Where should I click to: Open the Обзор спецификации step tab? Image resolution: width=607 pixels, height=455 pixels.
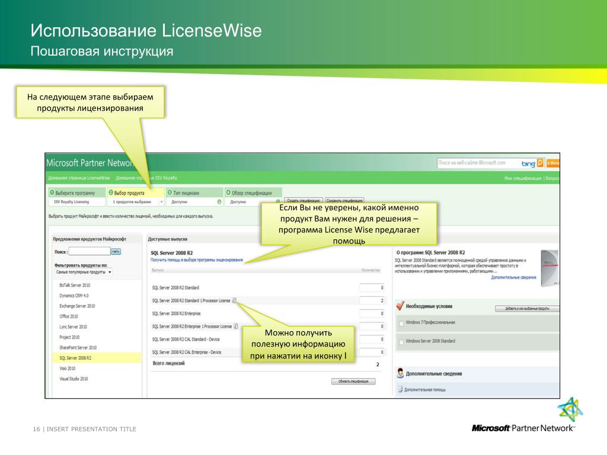[253, 193]
